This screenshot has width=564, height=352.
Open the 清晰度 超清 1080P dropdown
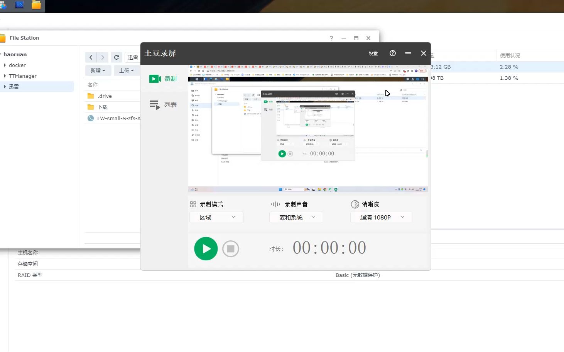point(381,217)
